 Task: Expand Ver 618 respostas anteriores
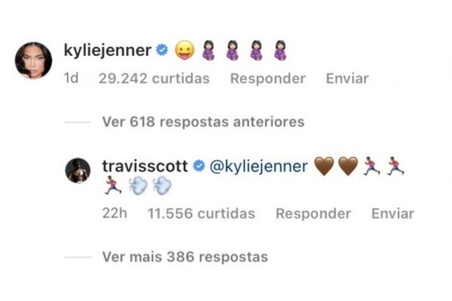point(203,122)
